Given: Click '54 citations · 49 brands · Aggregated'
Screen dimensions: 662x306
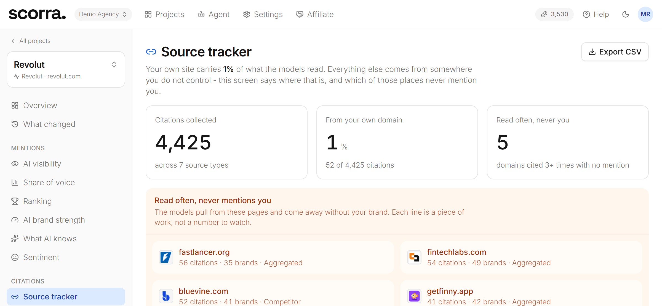Looking at the screenshot, I should click(x=489, y=263).
